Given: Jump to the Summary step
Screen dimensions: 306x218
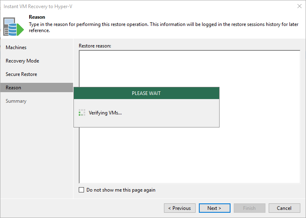Looking at the screenshot, I should [16, 101].
